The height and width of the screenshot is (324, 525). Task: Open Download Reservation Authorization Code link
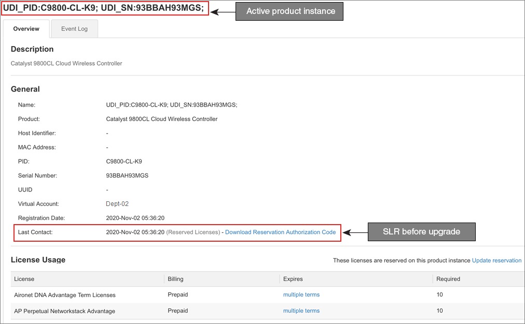coord(280,232)
